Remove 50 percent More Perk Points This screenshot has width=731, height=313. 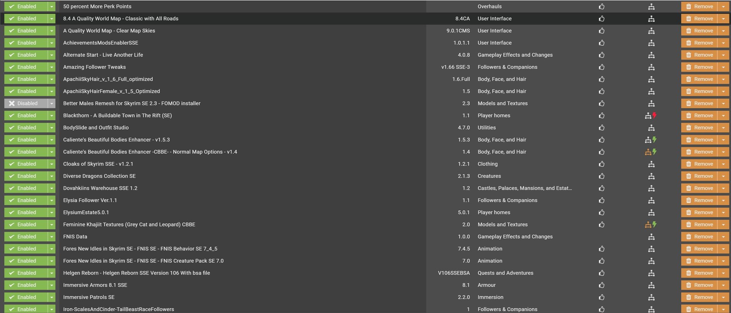click(x=699, y=6)
